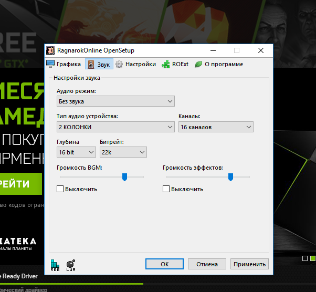
Task: Open the Битрейт 22k dropdown
Action: tap(123, 152)
